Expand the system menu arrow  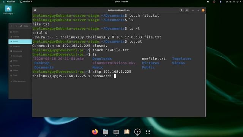tap(241, 2)
